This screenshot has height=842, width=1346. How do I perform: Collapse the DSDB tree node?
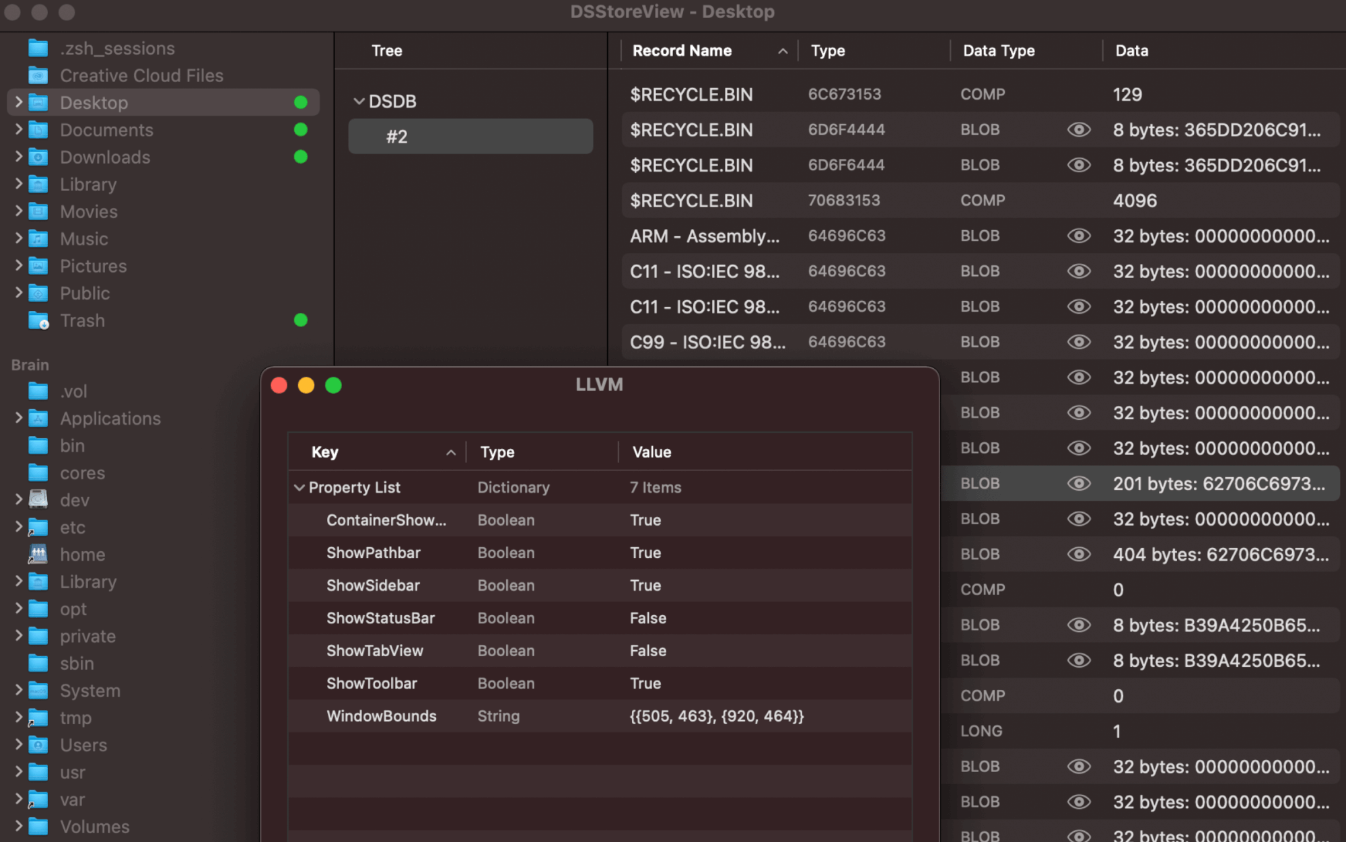359,102
